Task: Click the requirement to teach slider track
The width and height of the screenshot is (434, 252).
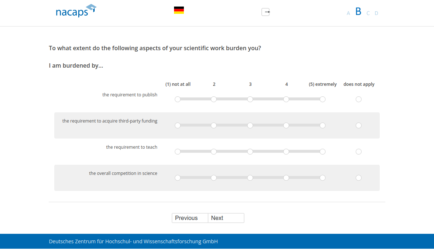Action: point(232,151)
